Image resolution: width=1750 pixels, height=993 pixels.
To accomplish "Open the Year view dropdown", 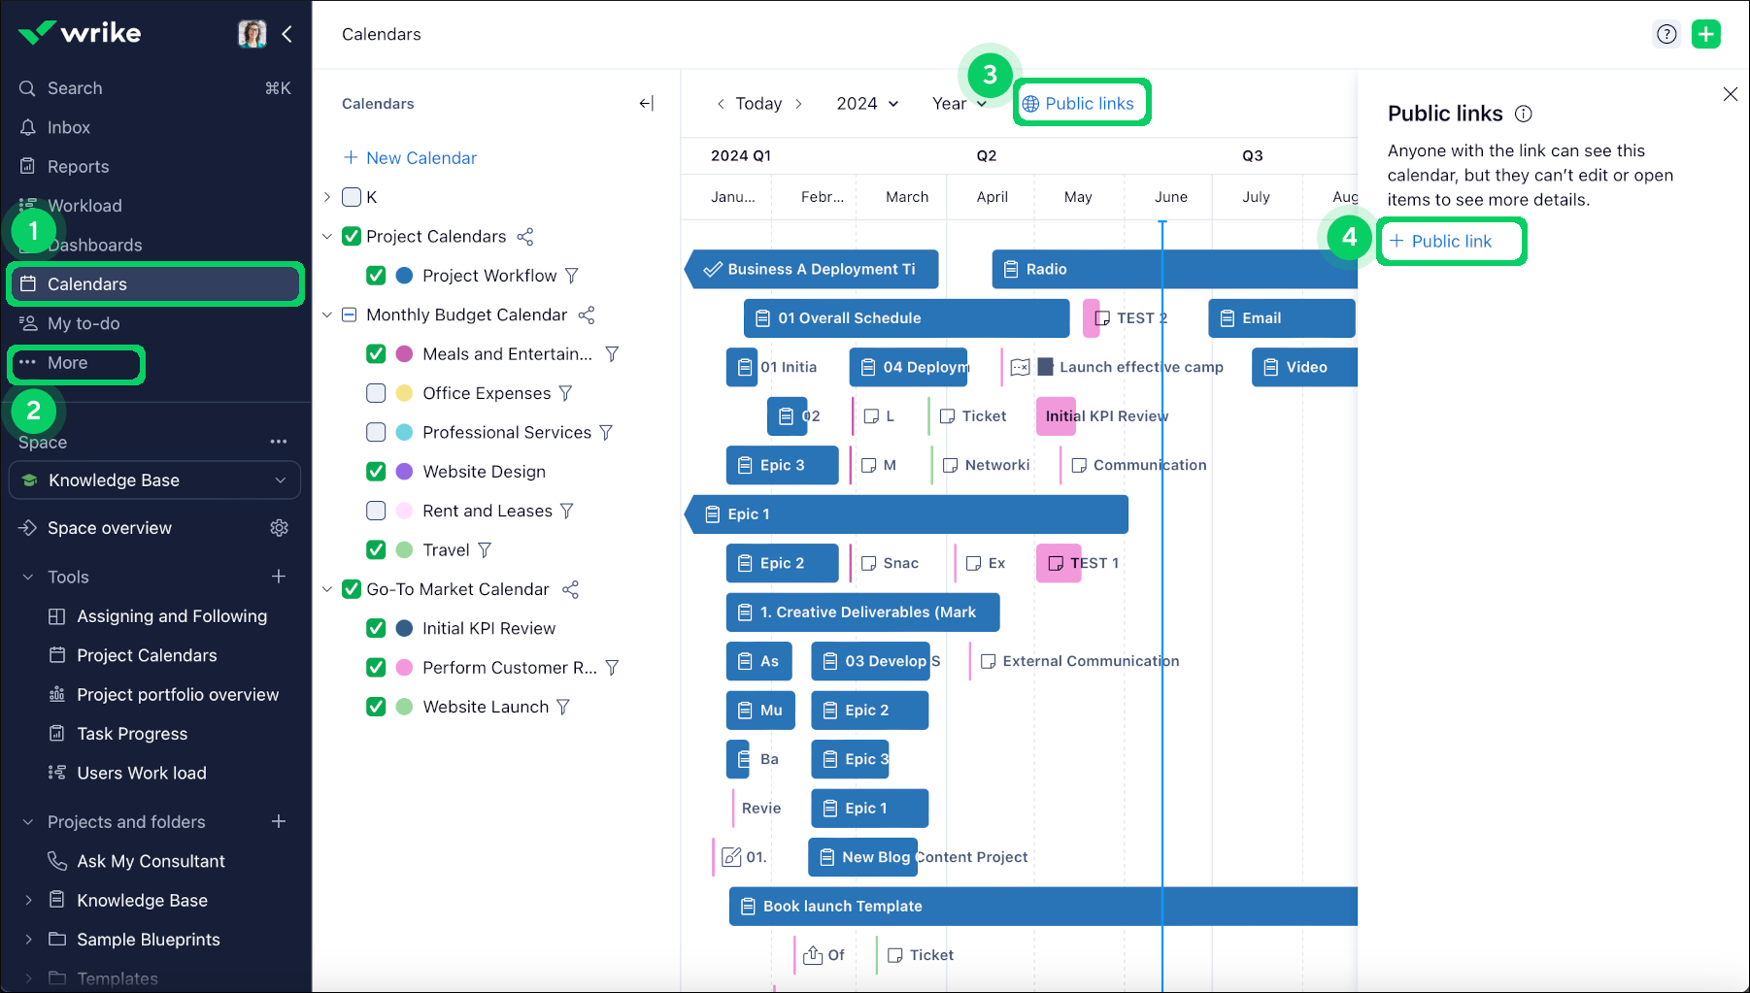I will 960,103.
